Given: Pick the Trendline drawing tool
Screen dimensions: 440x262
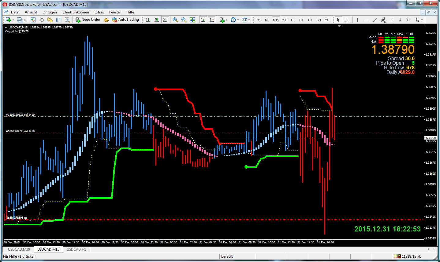Looking at the screenshot, I should point(375,20).
